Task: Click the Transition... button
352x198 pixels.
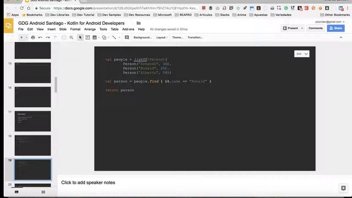Action: 195,37
